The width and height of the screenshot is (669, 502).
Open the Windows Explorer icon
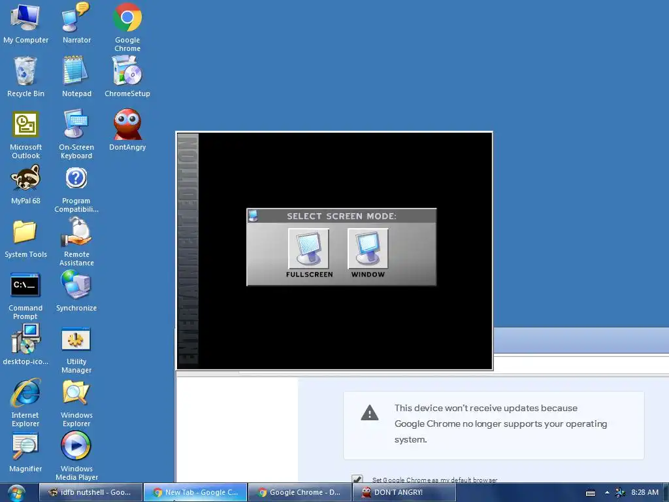pos(76,403)
